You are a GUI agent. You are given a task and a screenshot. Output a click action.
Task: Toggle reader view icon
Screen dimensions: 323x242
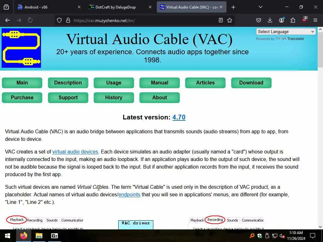point(220,20)
